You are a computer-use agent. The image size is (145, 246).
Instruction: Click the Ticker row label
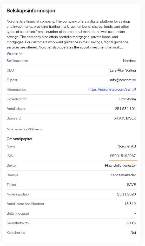[x=11, y=185]
